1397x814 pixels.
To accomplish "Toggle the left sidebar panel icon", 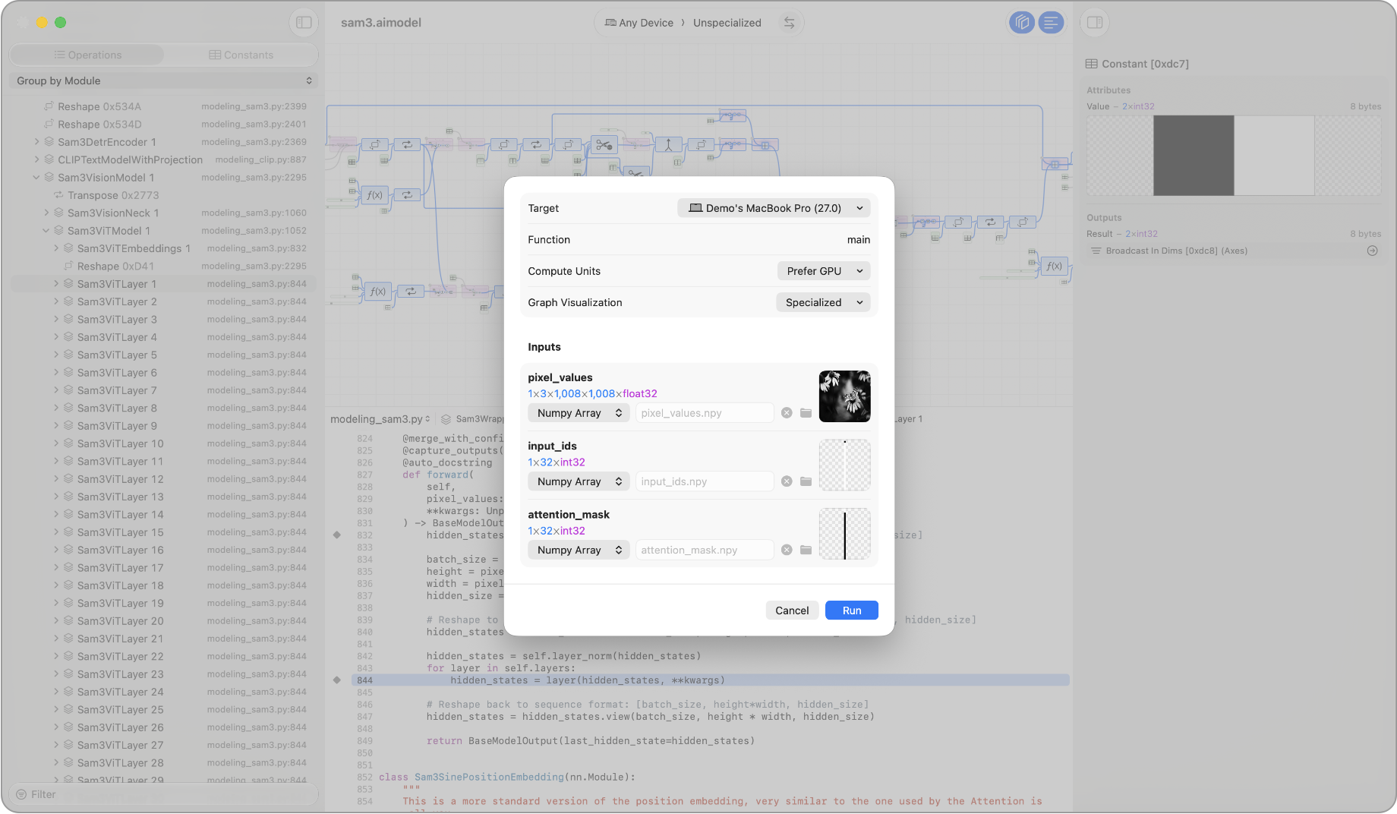I will tap(304, 23).
